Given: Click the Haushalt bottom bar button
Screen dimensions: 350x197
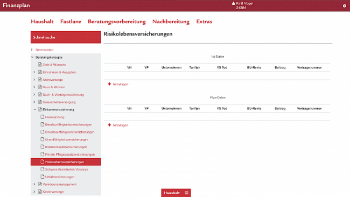Looking at the screenshot, I should pos(176,193).
